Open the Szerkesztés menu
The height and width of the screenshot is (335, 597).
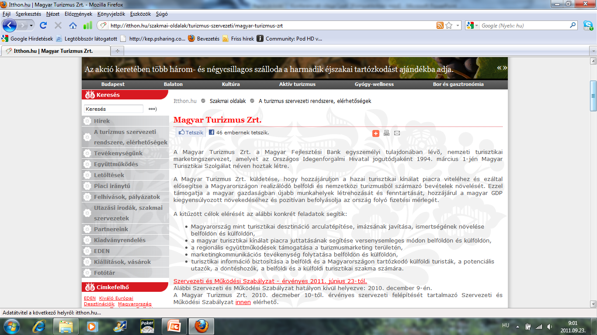[x=28, y=14]
